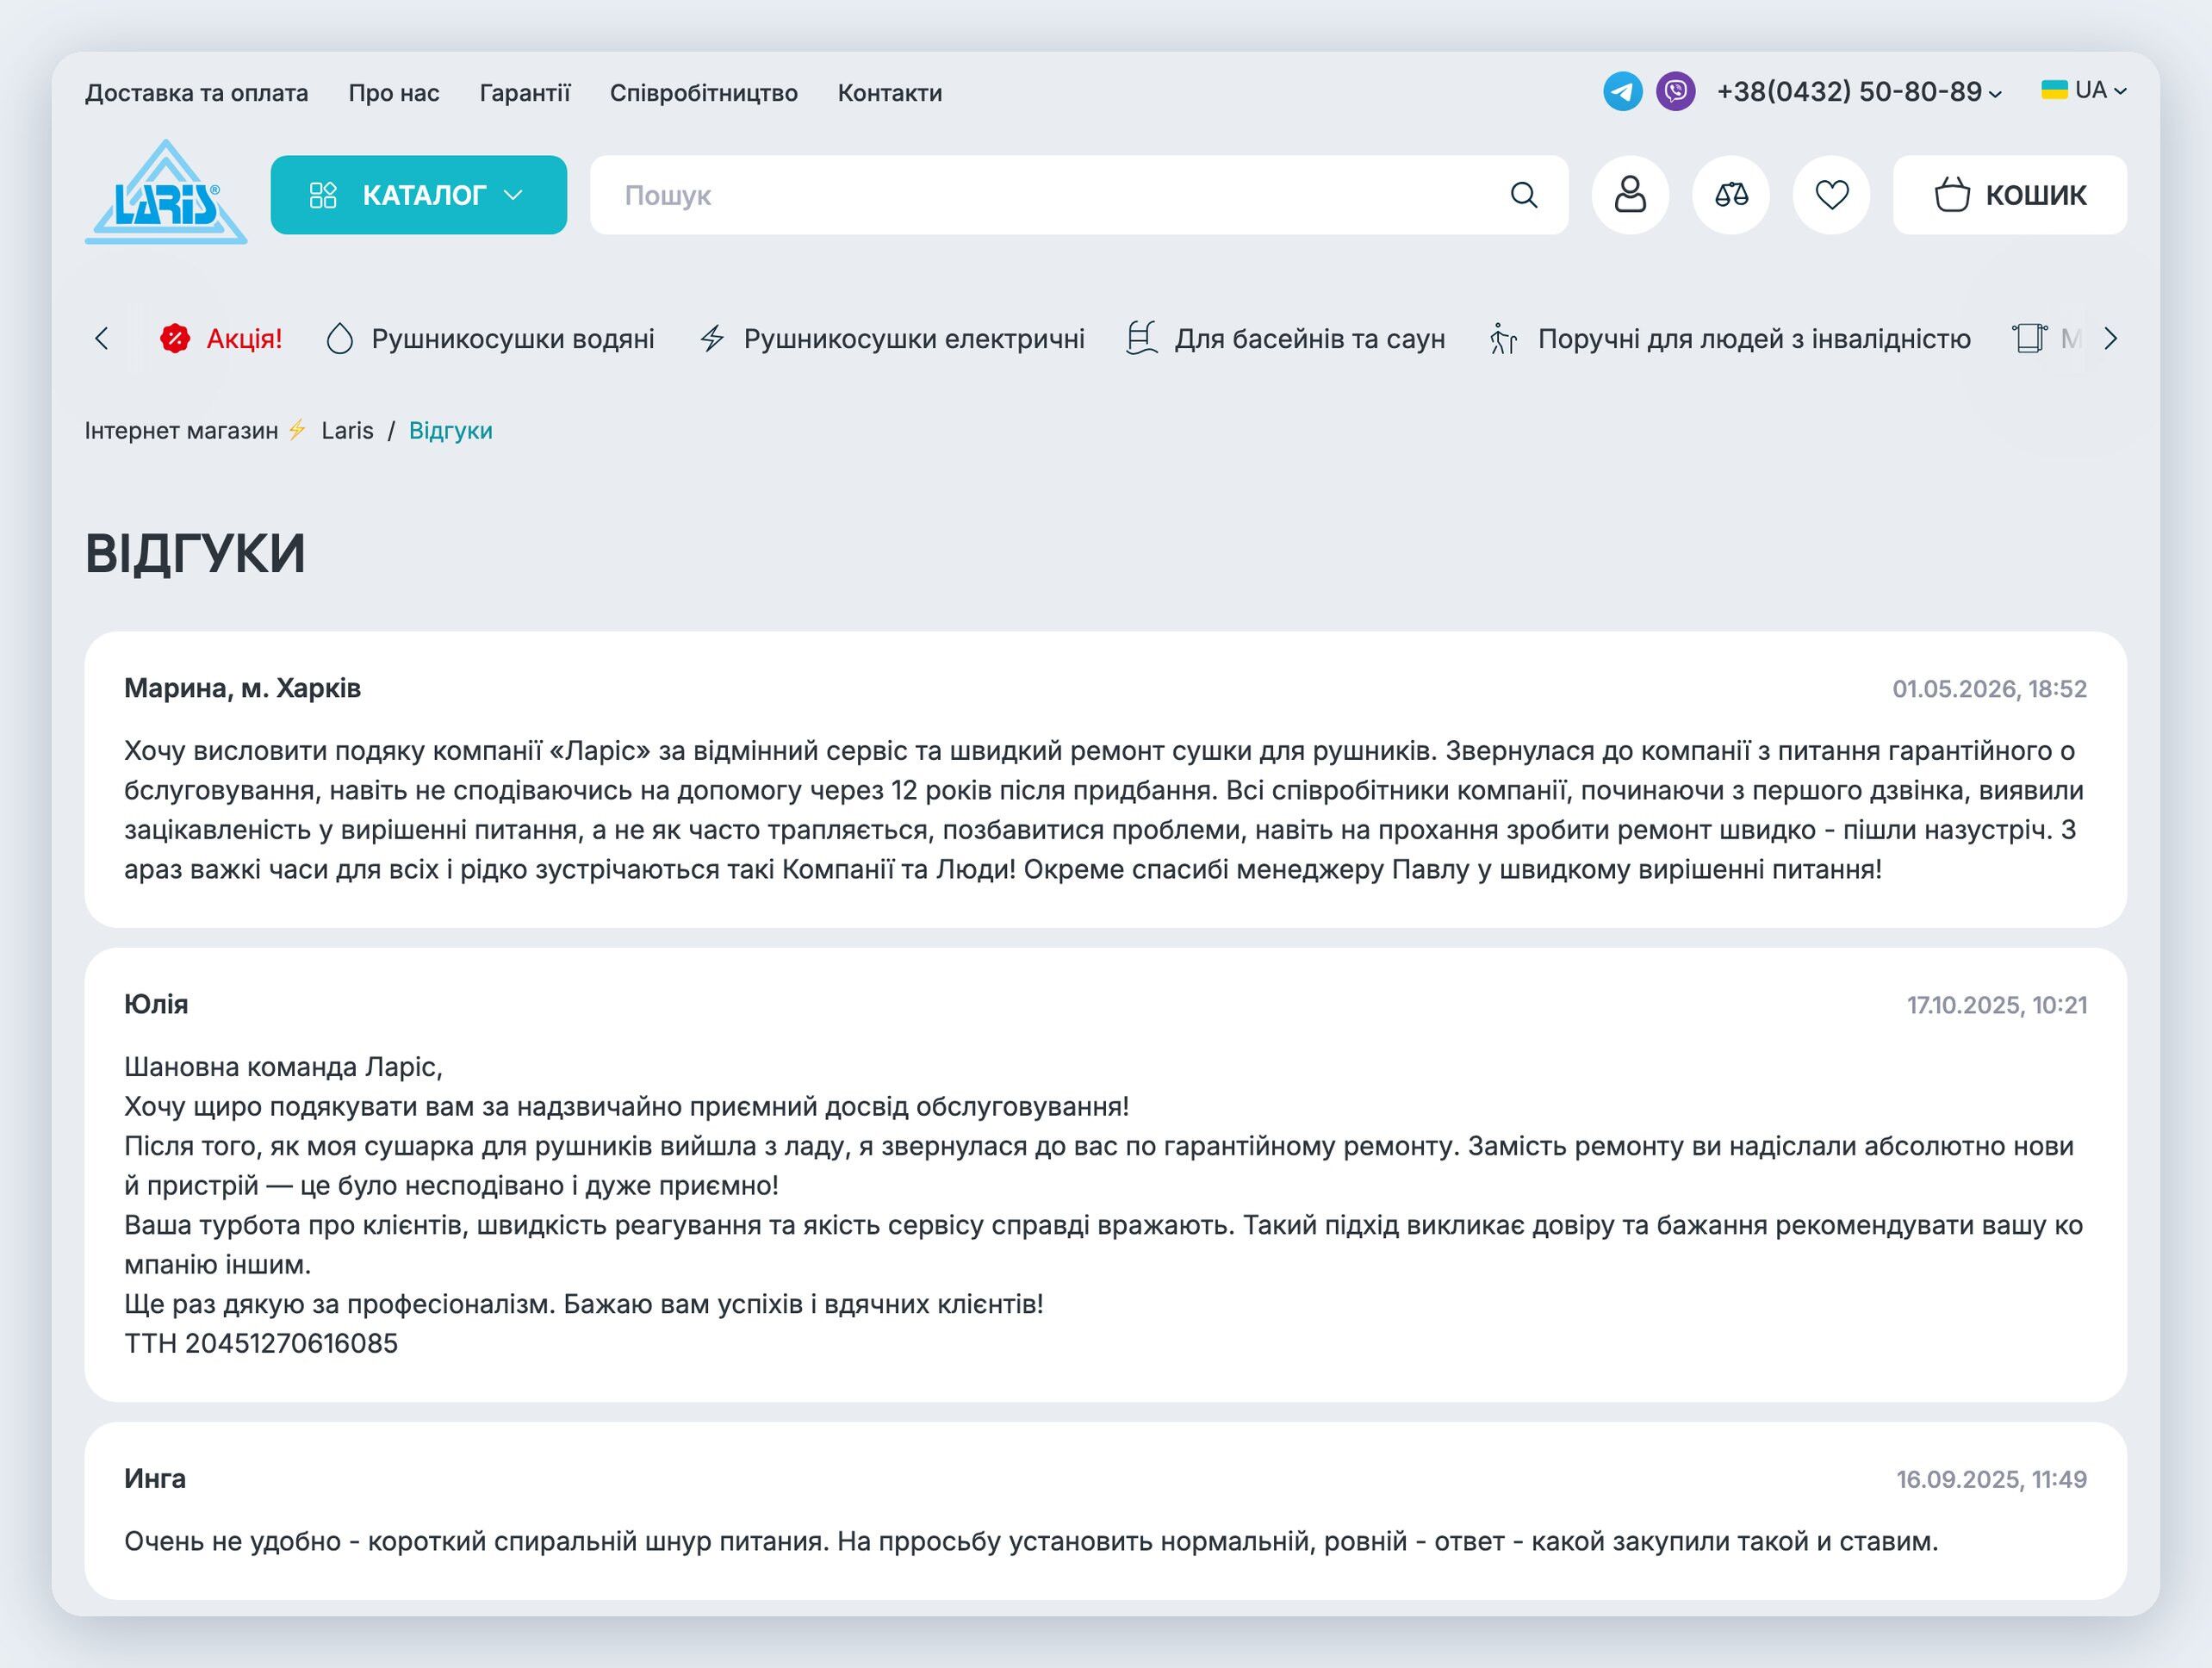2212x1668 pixels.
Task: Open Рушникосушки електричні category
Action: click(892, 339)
